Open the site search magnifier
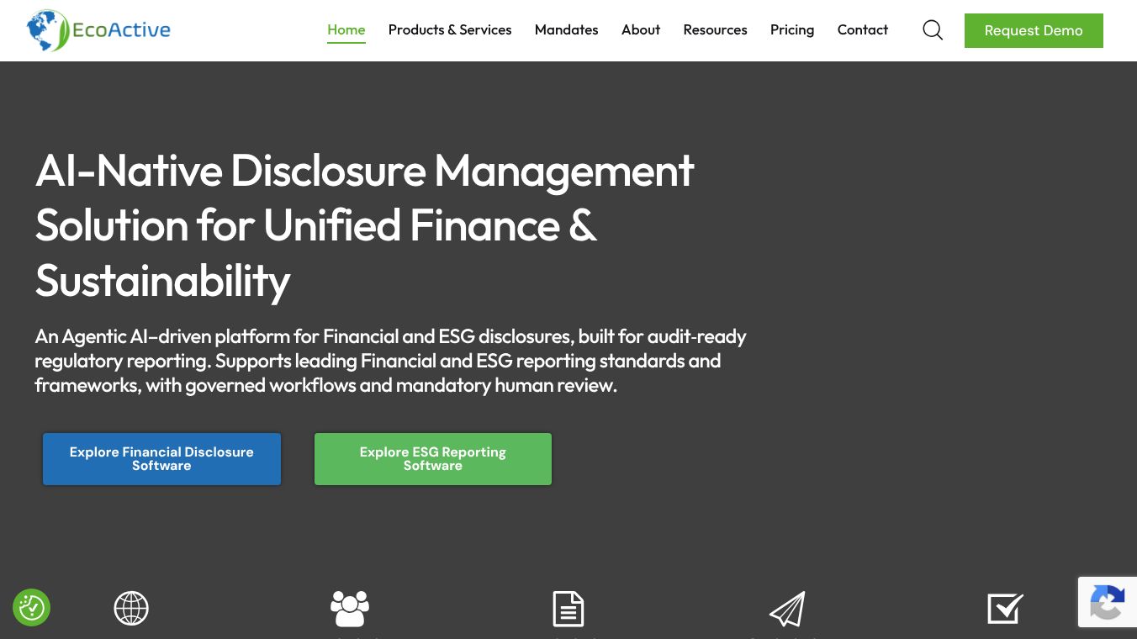Viewport: 1137px width, 639px height. (933, 30)
